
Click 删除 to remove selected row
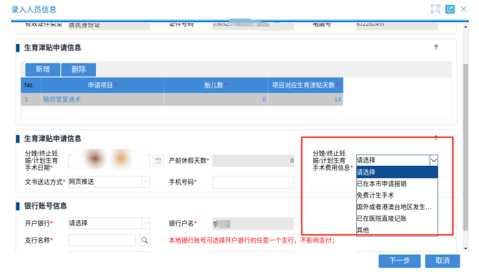pyautogui.click(x=79, y=70)
